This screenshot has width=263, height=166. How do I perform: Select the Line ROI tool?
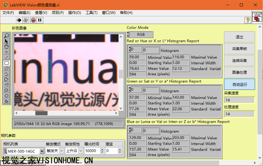7,57
